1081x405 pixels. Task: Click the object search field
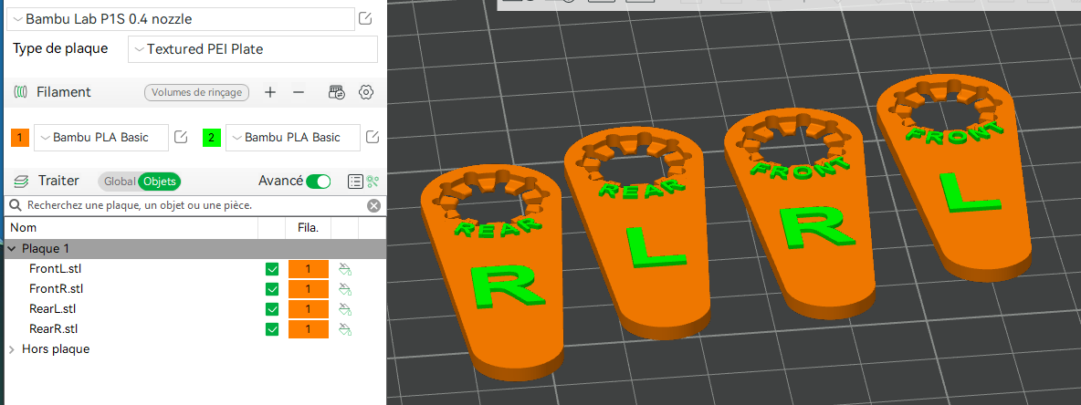(x=194, y=205)
